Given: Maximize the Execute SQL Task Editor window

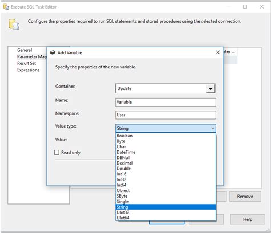Looking at the screenshot, I should tap(245, 7).
